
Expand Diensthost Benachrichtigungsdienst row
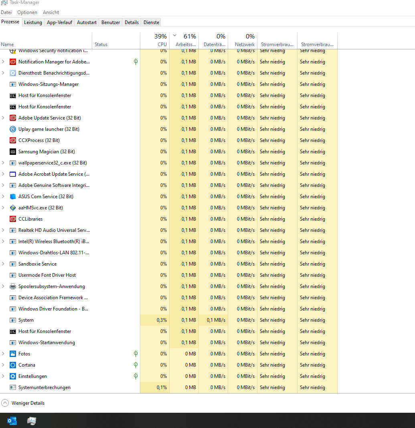(x=3, y=73)
